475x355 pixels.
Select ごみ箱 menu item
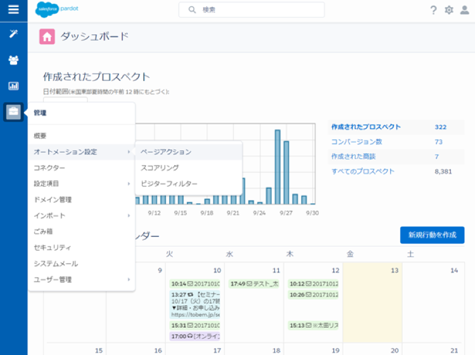pyautogui.click(x=82, y=232)
